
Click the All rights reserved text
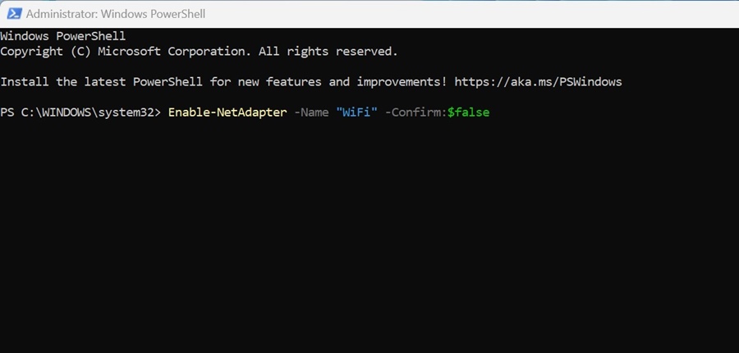328,52
